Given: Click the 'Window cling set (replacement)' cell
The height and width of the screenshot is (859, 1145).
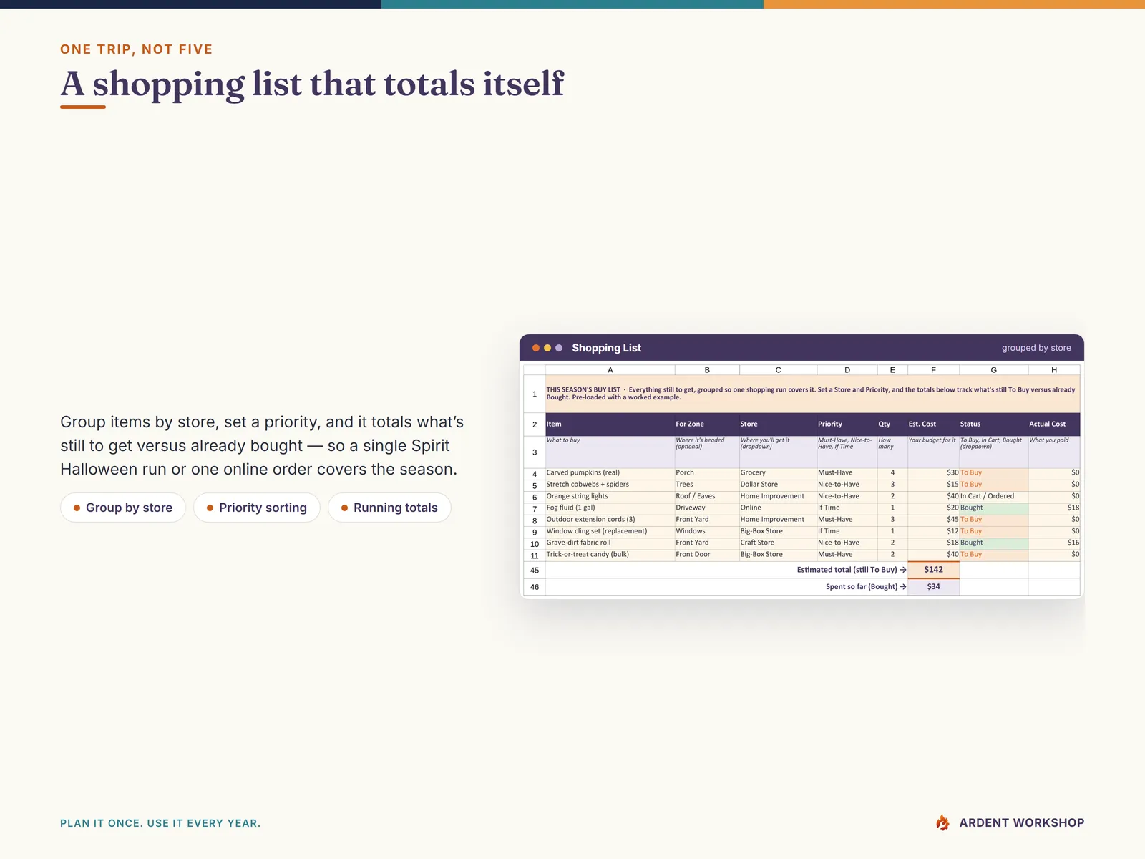Looking at the screenshot, I should 610,531.
